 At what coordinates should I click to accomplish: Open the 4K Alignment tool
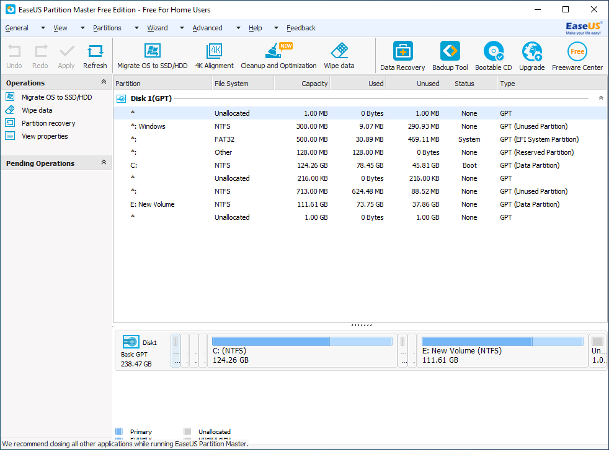point(215,52)
